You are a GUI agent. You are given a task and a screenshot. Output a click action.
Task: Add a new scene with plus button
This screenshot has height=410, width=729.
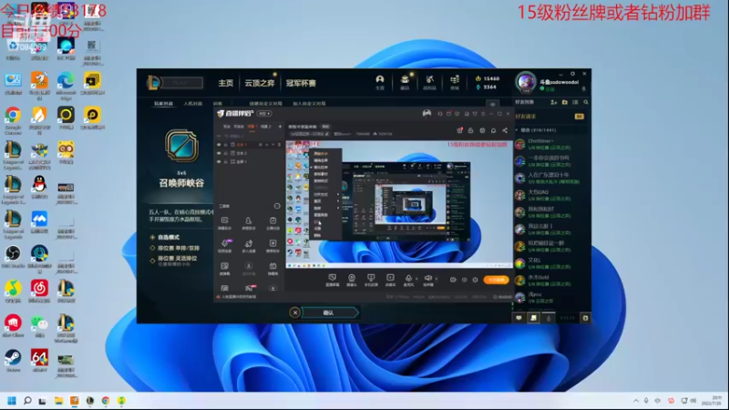(280, 127)
